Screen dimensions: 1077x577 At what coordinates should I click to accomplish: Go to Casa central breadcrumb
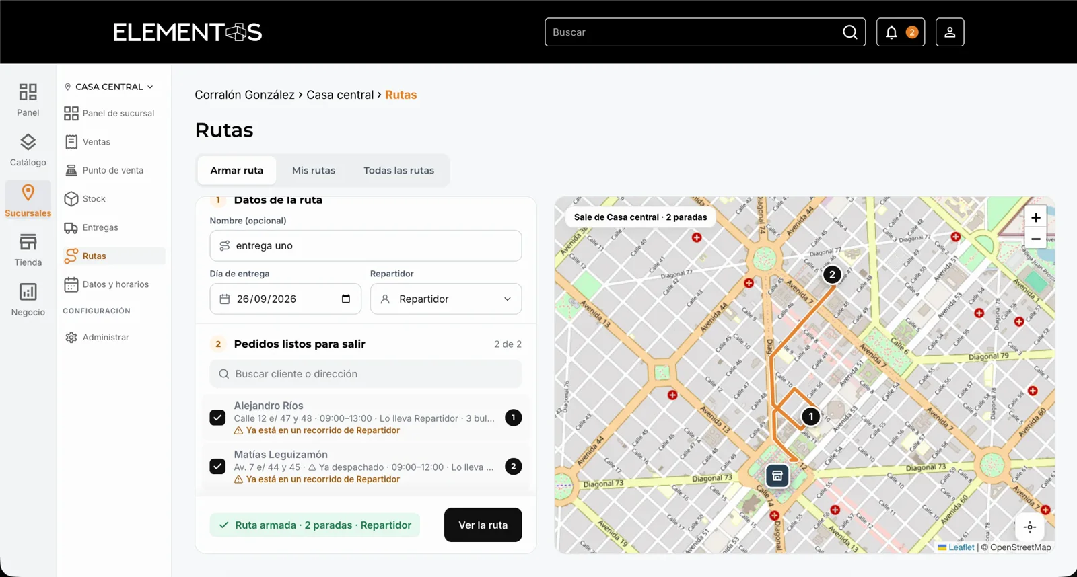coord(340,95)
